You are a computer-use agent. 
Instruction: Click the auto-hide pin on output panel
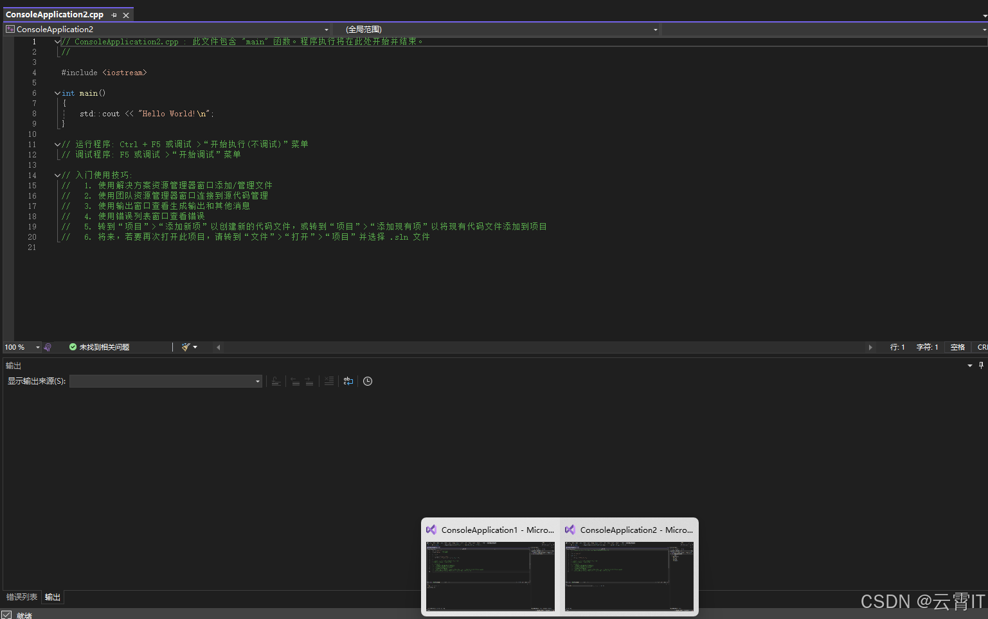(981, 365)
